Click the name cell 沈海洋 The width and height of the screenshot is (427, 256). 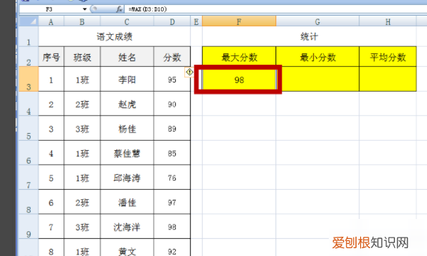(x=127, y=226)
